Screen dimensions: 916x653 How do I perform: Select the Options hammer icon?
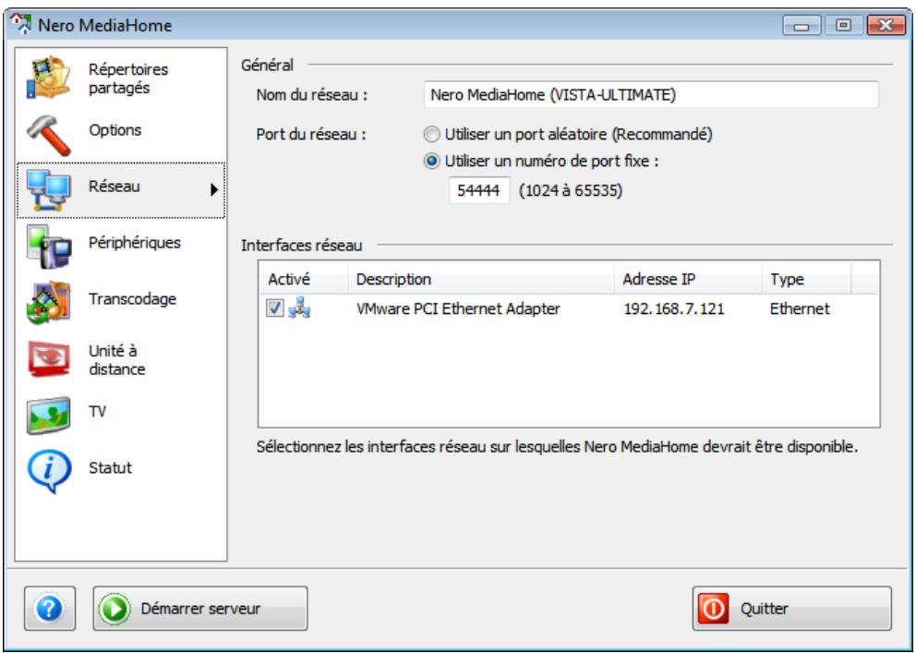click(49, 135)
